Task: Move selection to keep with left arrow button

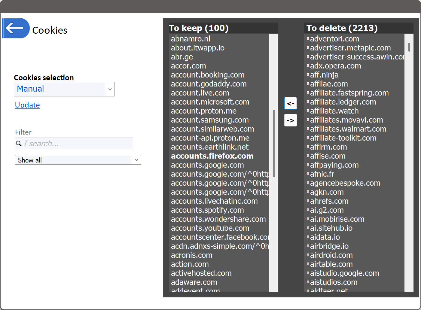Action: (x=290, y=104)
